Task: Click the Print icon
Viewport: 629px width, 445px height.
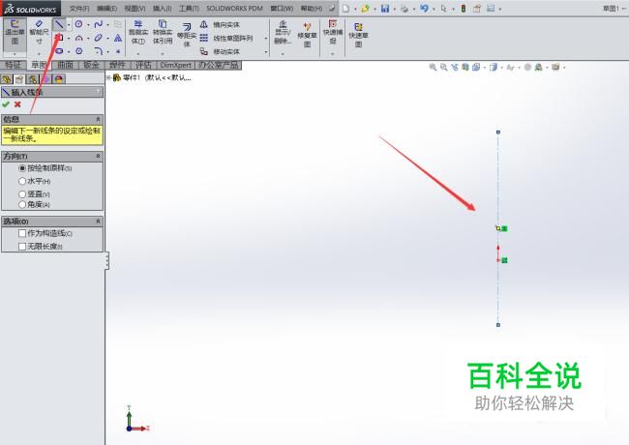Action: [404, 9]
